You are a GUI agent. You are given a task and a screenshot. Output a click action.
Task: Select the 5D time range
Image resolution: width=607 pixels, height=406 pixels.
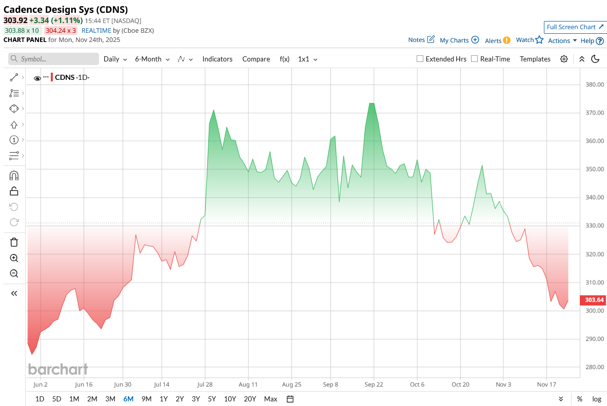pos(56,399)
